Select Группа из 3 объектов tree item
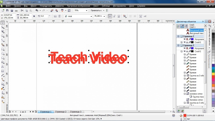The width and height of the screenshot is (215, 121). (x=196, y=76)
